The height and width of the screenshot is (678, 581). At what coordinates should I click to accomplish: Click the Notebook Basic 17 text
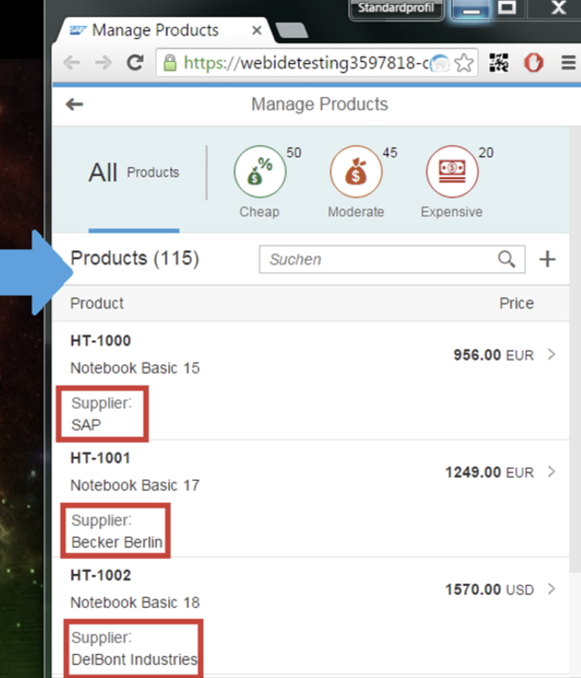135,485
